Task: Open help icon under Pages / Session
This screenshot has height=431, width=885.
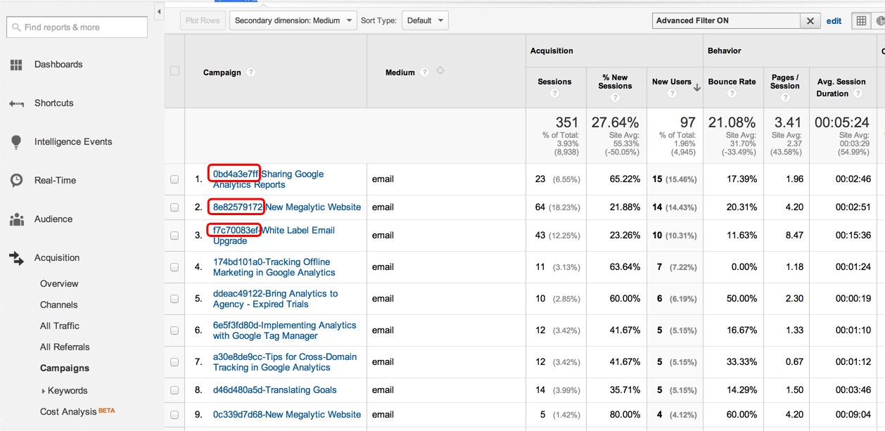Action: pyautogui.click(x=784, y=98)
